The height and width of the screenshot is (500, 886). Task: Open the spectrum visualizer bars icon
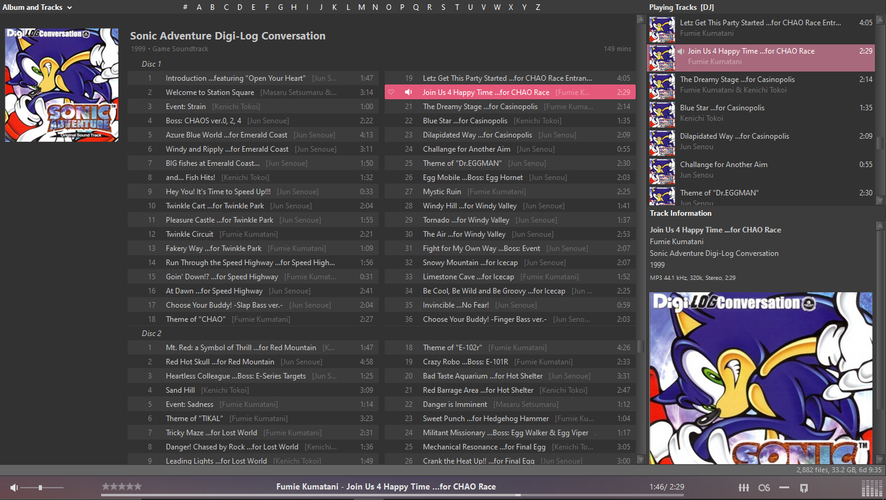(x=872, y=488)
